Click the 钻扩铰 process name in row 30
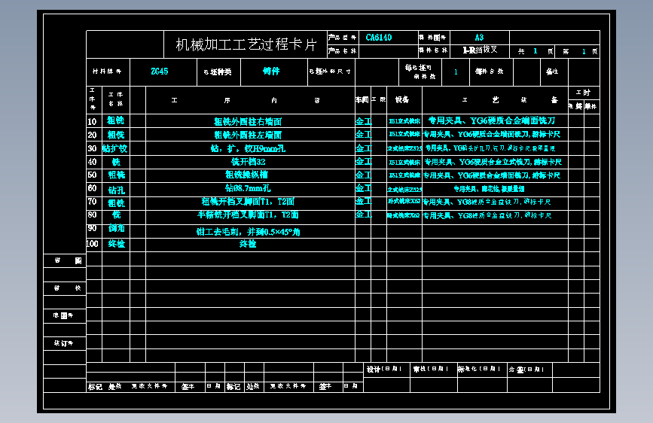The width and height of the screenshot is (653, 423). (115, 148)
